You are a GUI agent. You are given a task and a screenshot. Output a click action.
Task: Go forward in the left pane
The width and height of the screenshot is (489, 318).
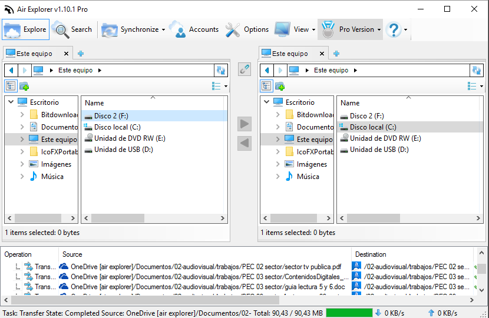coord(25,70)
